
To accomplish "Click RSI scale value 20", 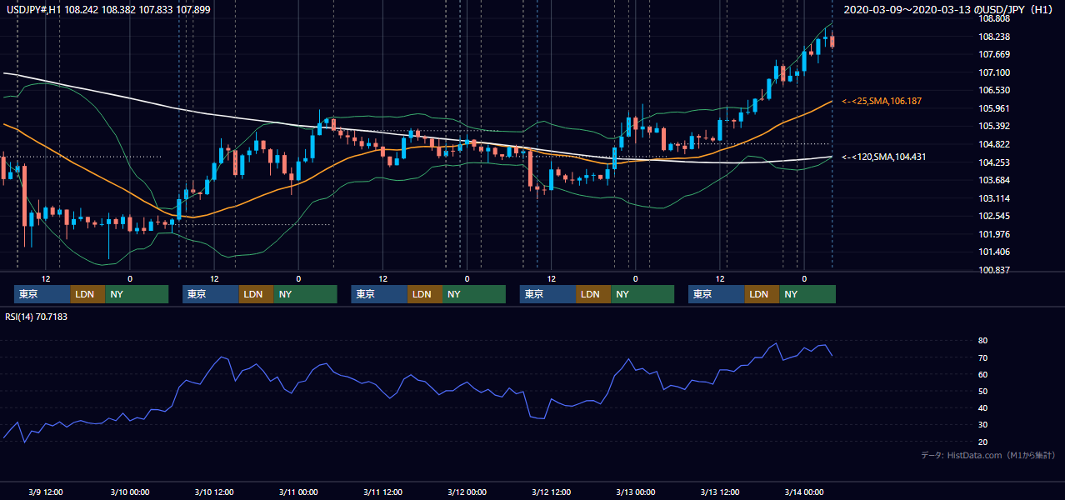I will pyautogui.click(x=983, y=442).
